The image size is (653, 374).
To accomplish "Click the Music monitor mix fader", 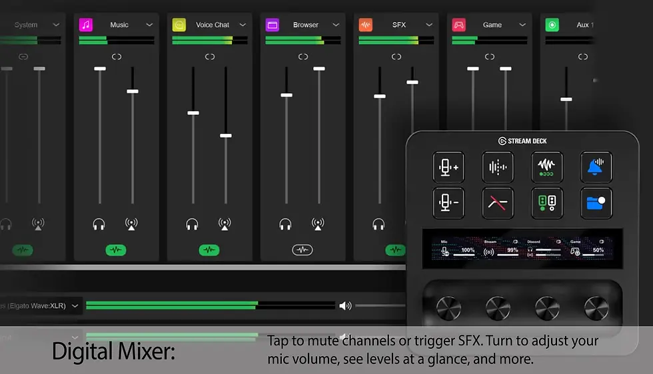I will 100,69.
